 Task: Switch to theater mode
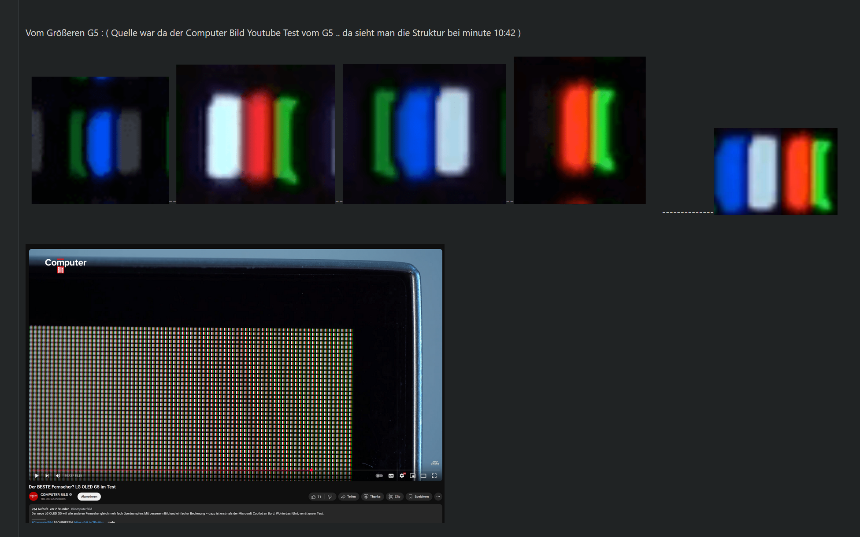pos(423,476)
